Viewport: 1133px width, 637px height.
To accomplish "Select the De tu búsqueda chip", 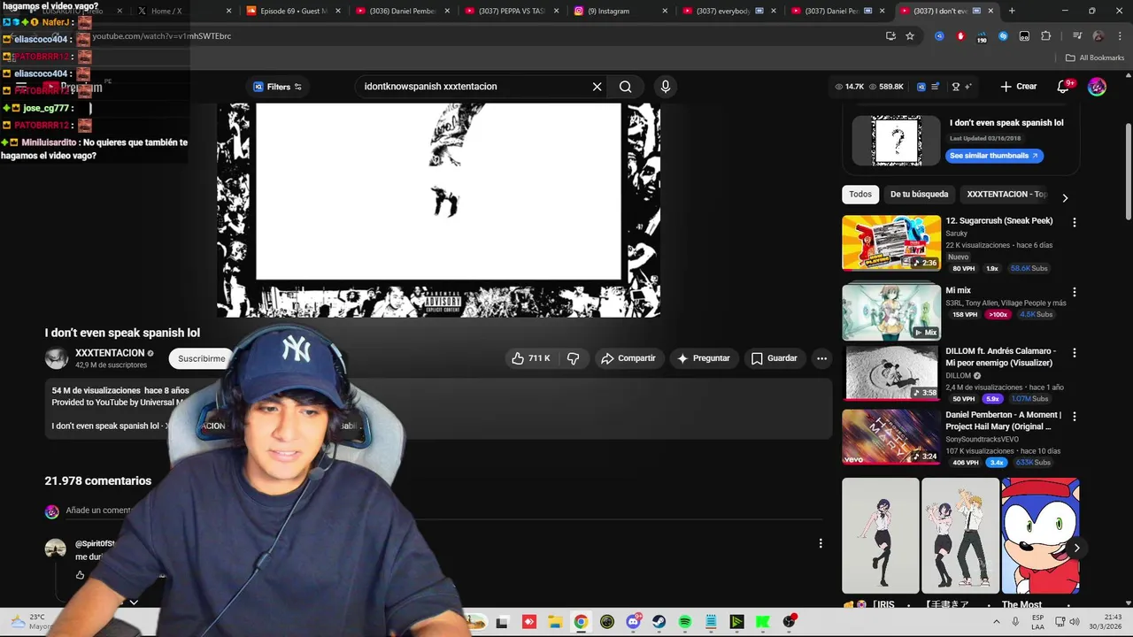I will (919, 195).
